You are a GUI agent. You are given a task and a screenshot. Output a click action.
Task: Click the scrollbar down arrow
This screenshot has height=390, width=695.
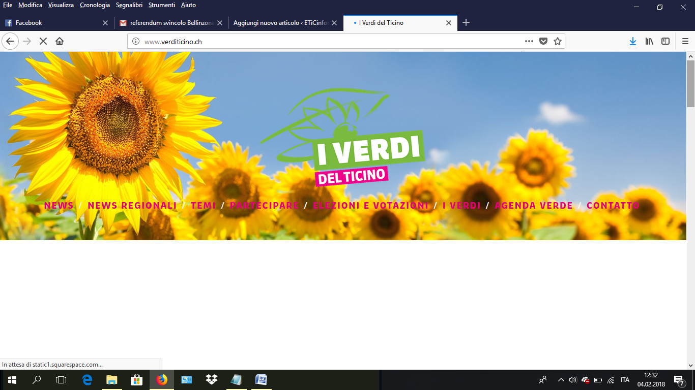(690, 365)
